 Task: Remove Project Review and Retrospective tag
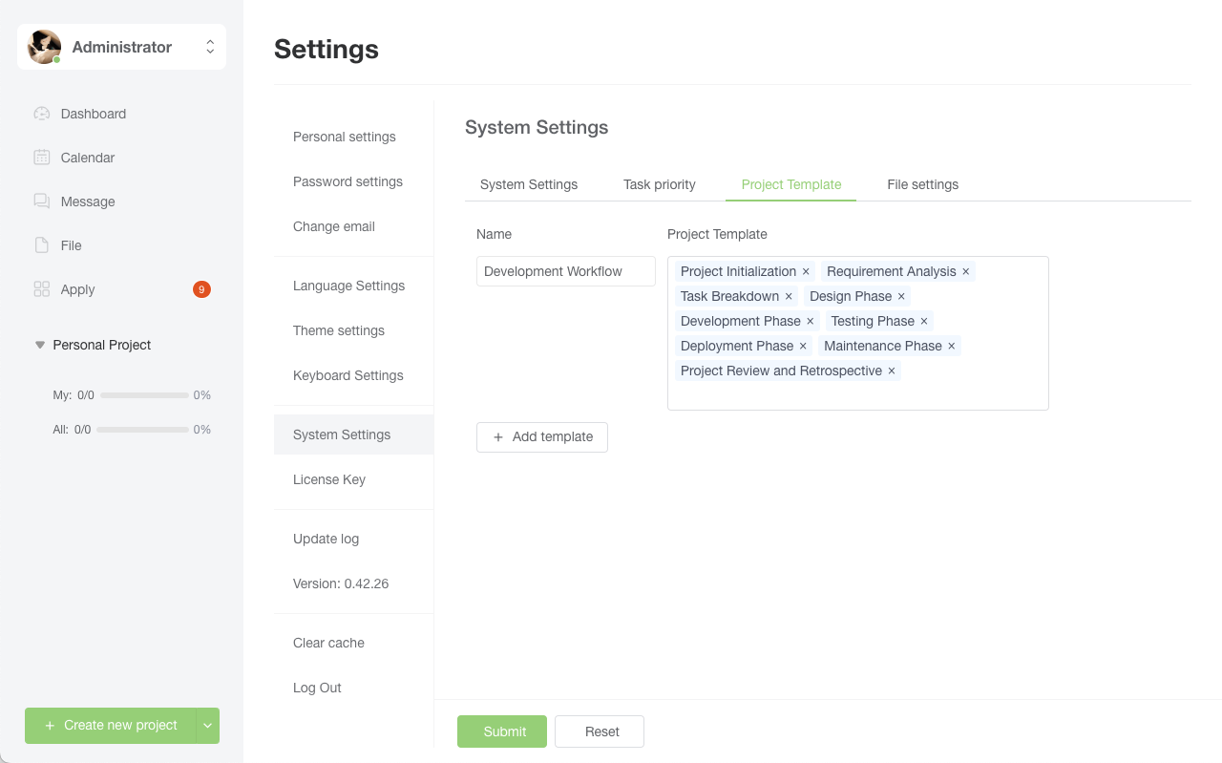tap(892, 371)
